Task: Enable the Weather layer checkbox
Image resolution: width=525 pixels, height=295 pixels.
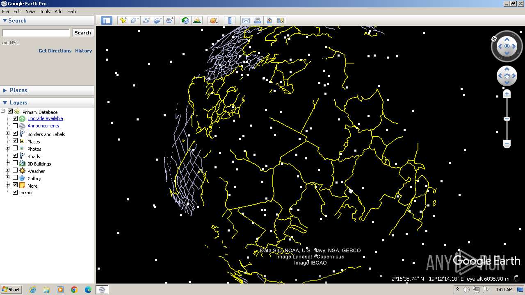Action: coord(15,170)
